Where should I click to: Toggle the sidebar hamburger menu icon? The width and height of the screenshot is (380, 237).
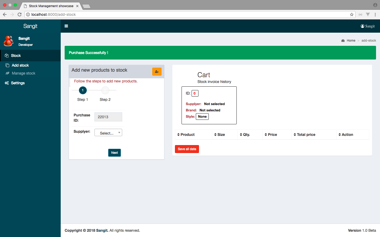(66, 26)
